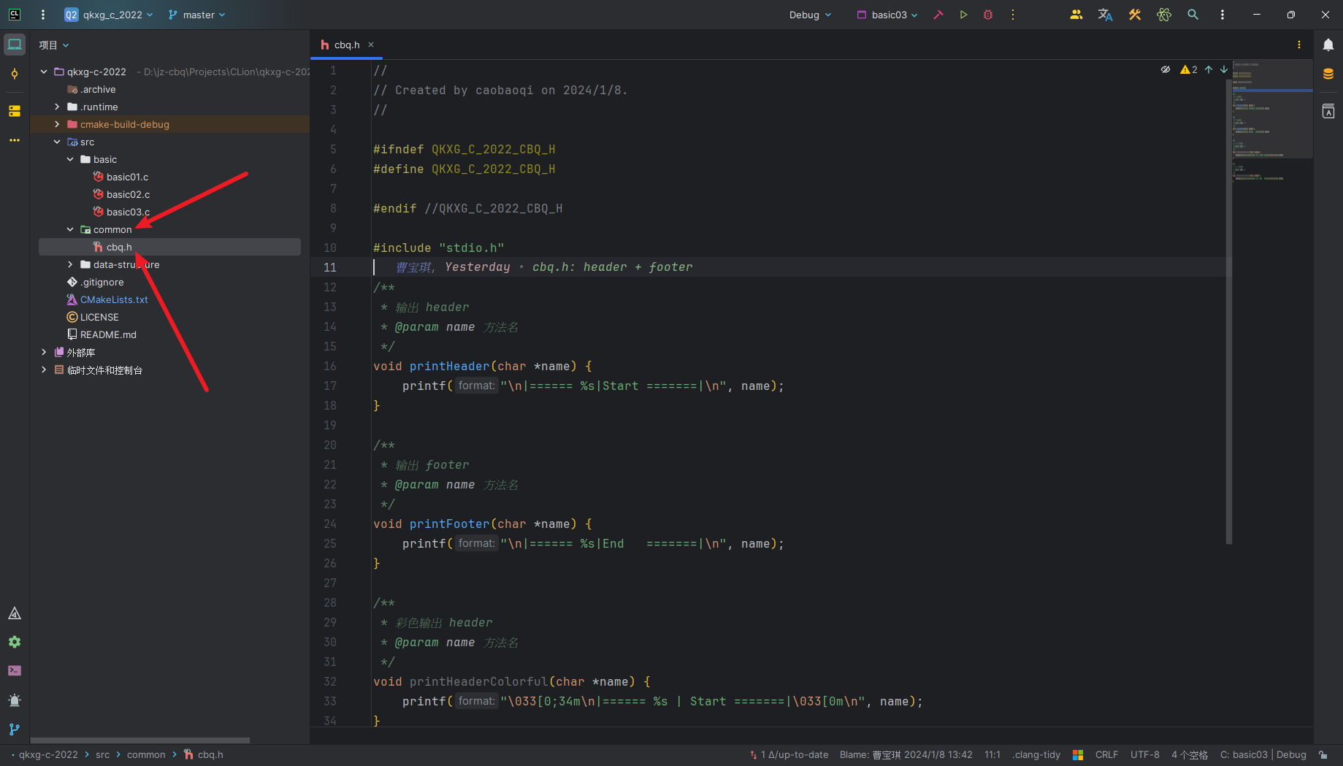Click the UTF-8 encoding widget
This screenshot has width=1343, height=766.
[x=1144, y=755]
